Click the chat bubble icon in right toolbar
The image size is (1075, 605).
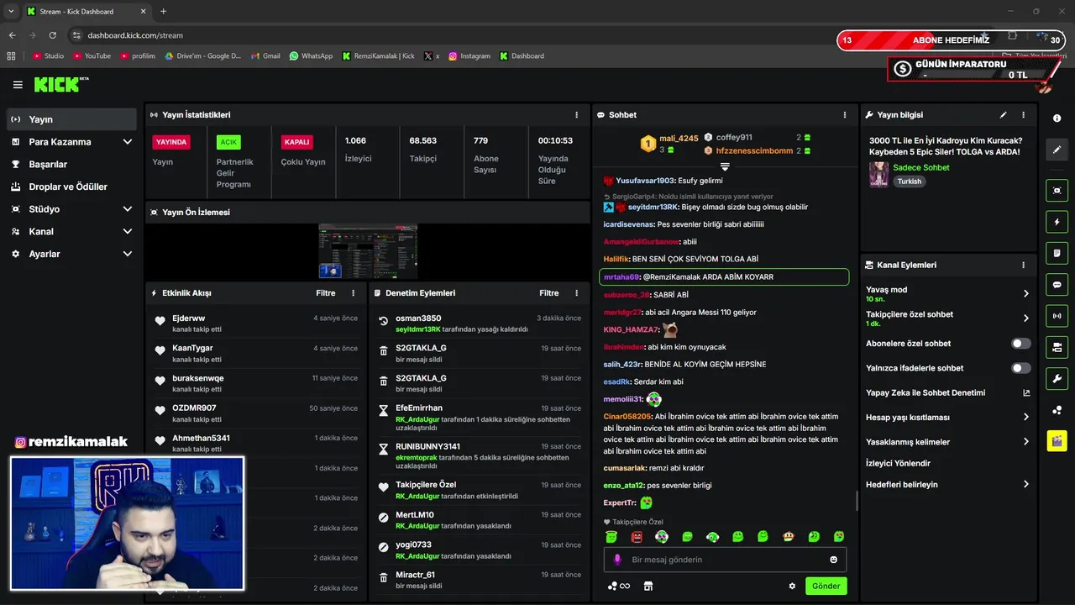click(x=1057, y=284)
